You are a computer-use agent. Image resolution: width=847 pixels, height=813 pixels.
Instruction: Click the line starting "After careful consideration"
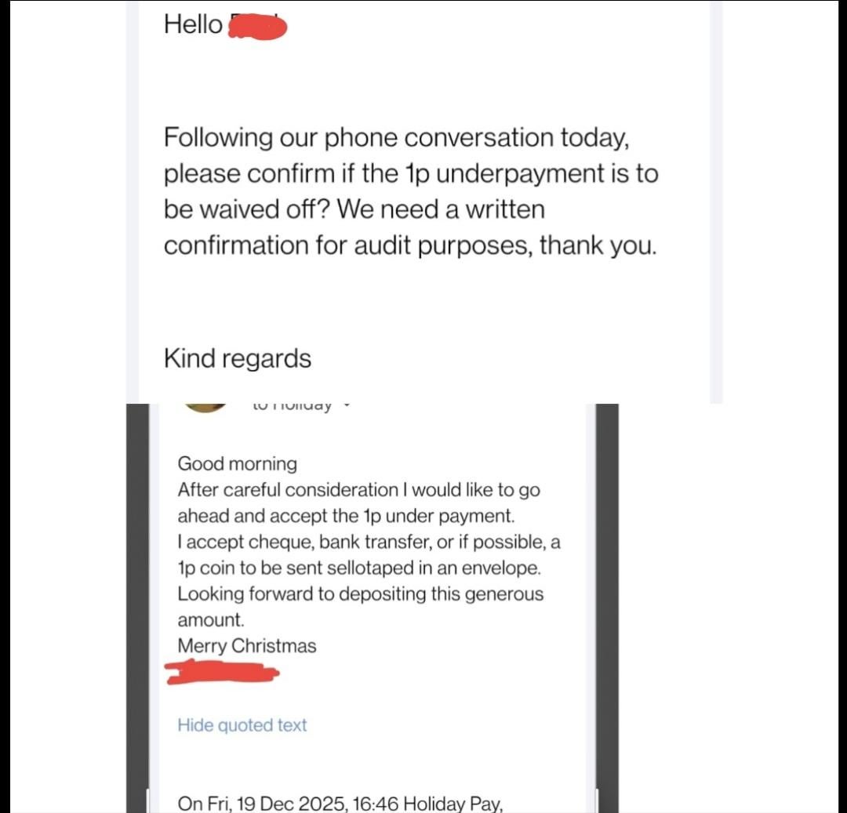pyautogui.click(x=358, y=490)
